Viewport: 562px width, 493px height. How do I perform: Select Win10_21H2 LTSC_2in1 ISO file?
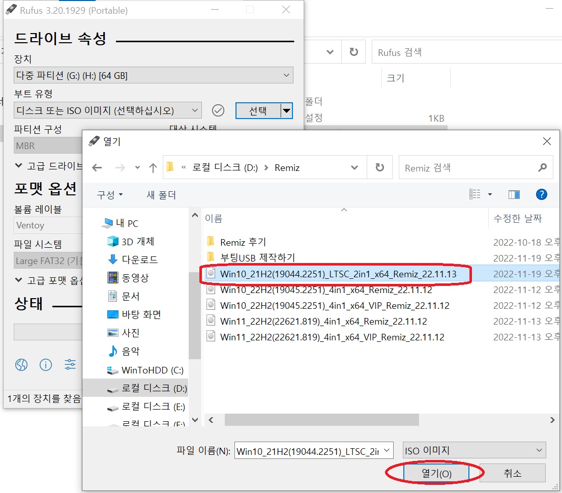pos(338,274)
